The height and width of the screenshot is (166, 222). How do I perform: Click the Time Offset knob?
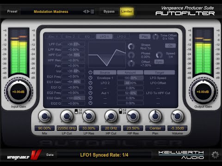coord(155,37)
